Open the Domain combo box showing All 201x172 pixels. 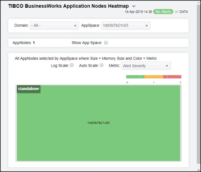[54, 26]
